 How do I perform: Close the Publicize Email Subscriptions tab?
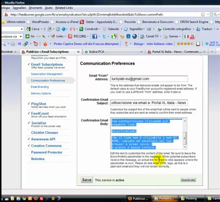pos(78,52)
